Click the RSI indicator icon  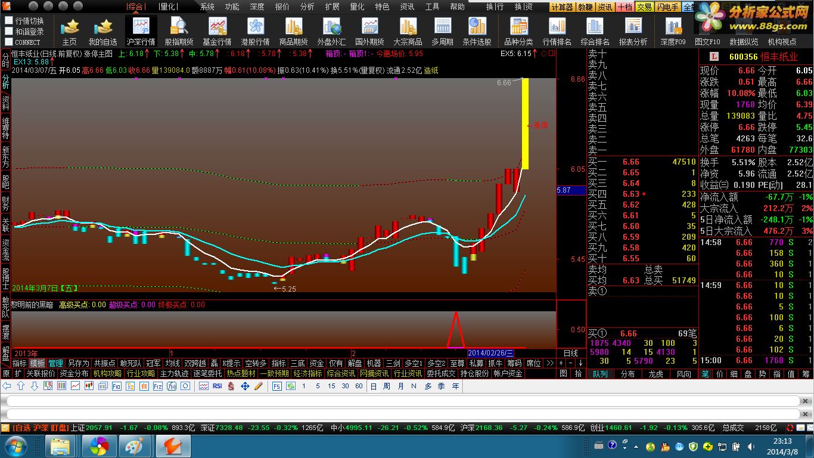tap(218, 386)
